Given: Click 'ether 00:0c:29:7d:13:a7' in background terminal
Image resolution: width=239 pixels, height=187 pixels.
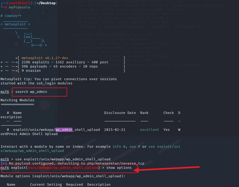Looking at the screenshot, I should (x=102, y=10).
